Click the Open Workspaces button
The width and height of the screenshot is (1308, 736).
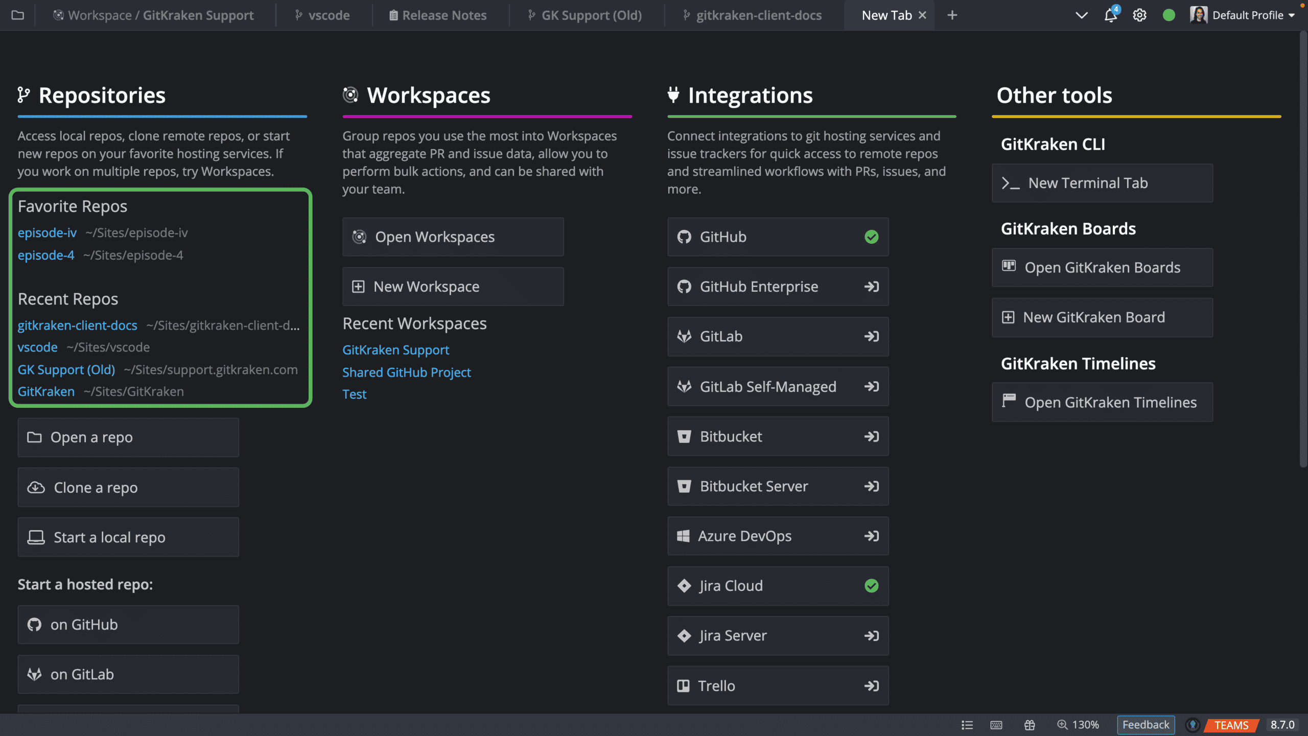pyautogui.click(x=453, y=237)
